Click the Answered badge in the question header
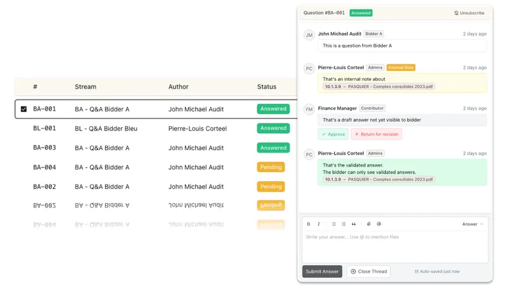The height and width of the screenshot is (285, 507). coord(361,13)
